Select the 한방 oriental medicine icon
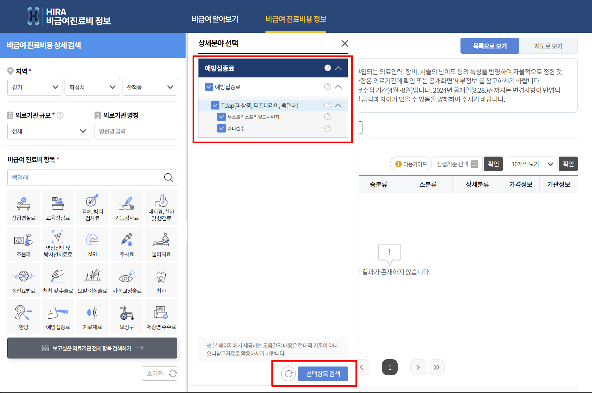This screenshot has width=592, height=393. point(23,316)
